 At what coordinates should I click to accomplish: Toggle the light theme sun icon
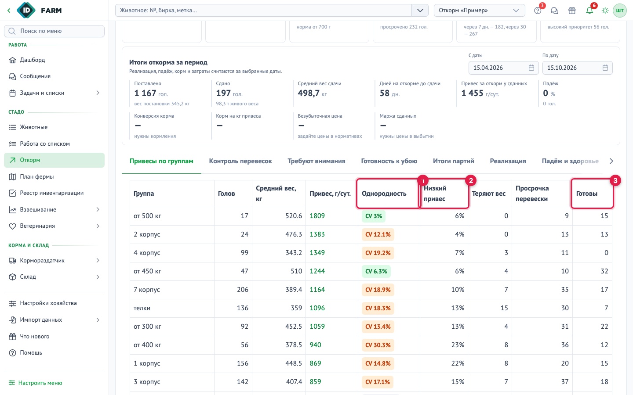pos(605,11)
